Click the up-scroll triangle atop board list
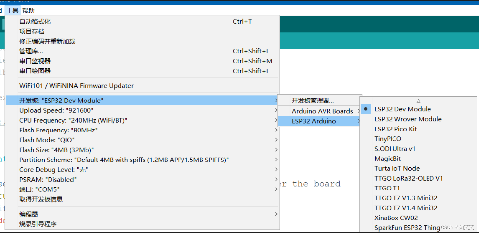Viewport: 479px width, 233px height. [418, 101]
